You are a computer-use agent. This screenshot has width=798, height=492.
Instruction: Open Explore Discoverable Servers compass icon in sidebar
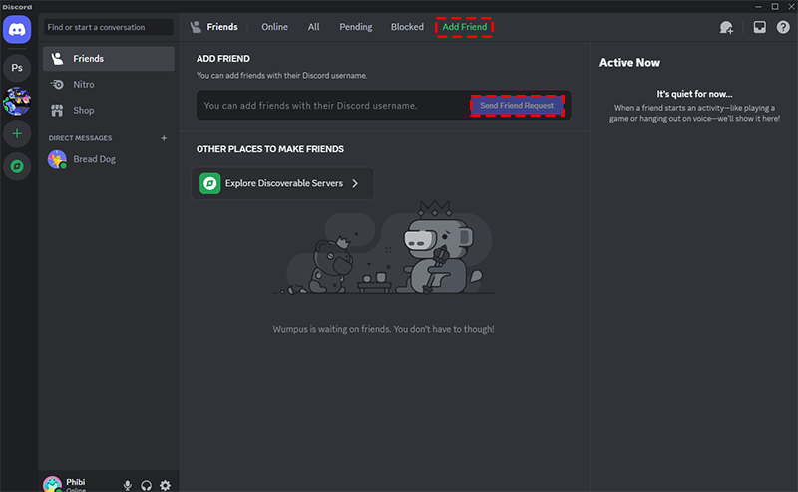[19, 166]
